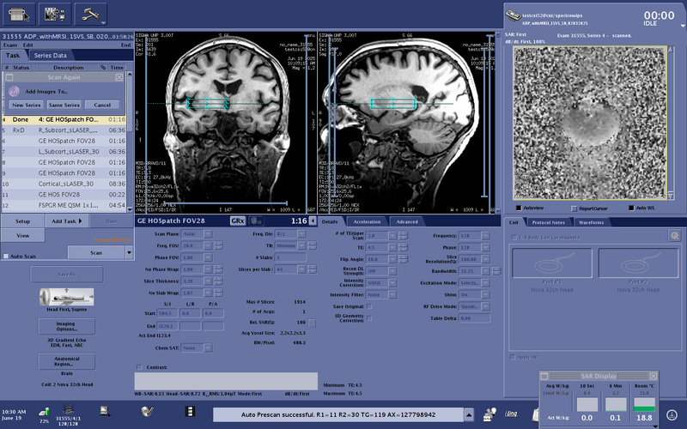This screenshot has height=429, width=687.
Task: Open the image management toolbar icon
Action: 55,15
